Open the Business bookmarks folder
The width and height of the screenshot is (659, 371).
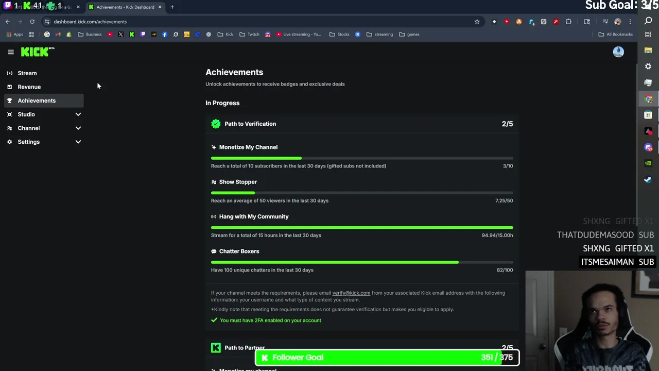[x=90, y=35]
